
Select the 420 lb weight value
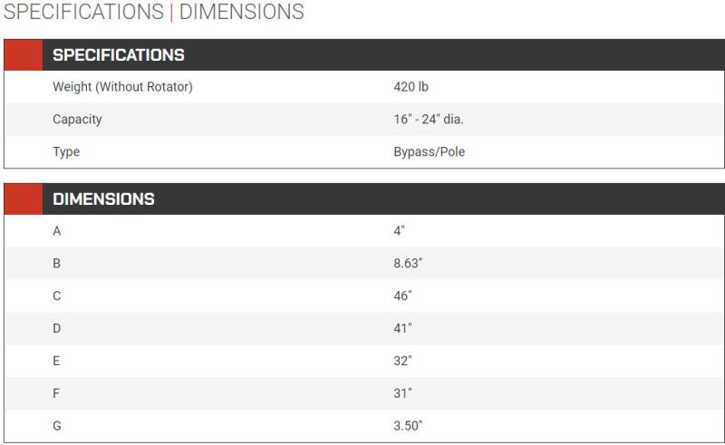[411, 87]
